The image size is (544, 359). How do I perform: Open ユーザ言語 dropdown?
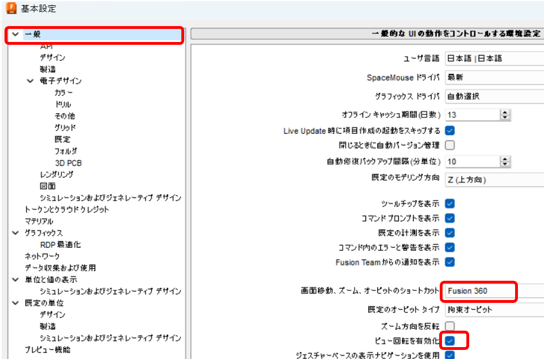click(494, 58)
